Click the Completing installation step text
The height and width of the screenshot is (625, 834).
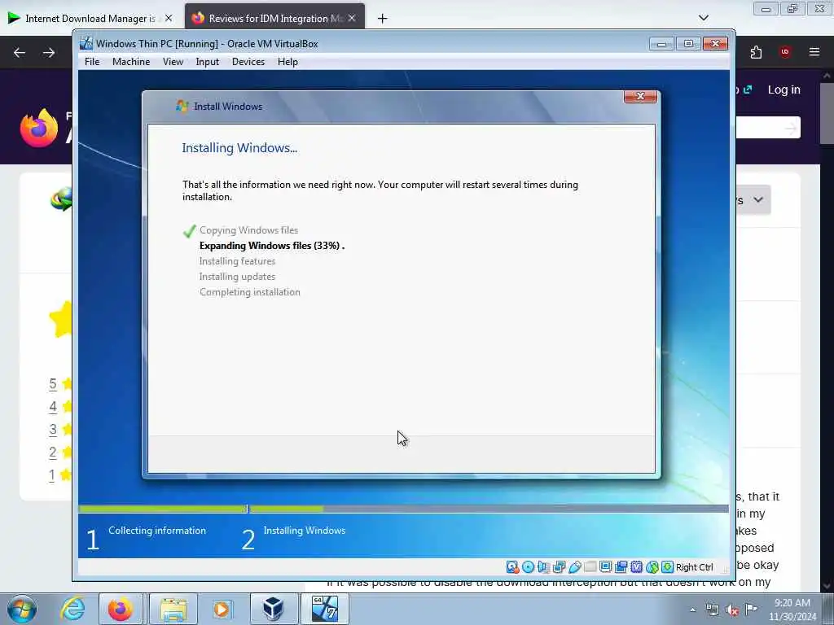click(249, 292)
